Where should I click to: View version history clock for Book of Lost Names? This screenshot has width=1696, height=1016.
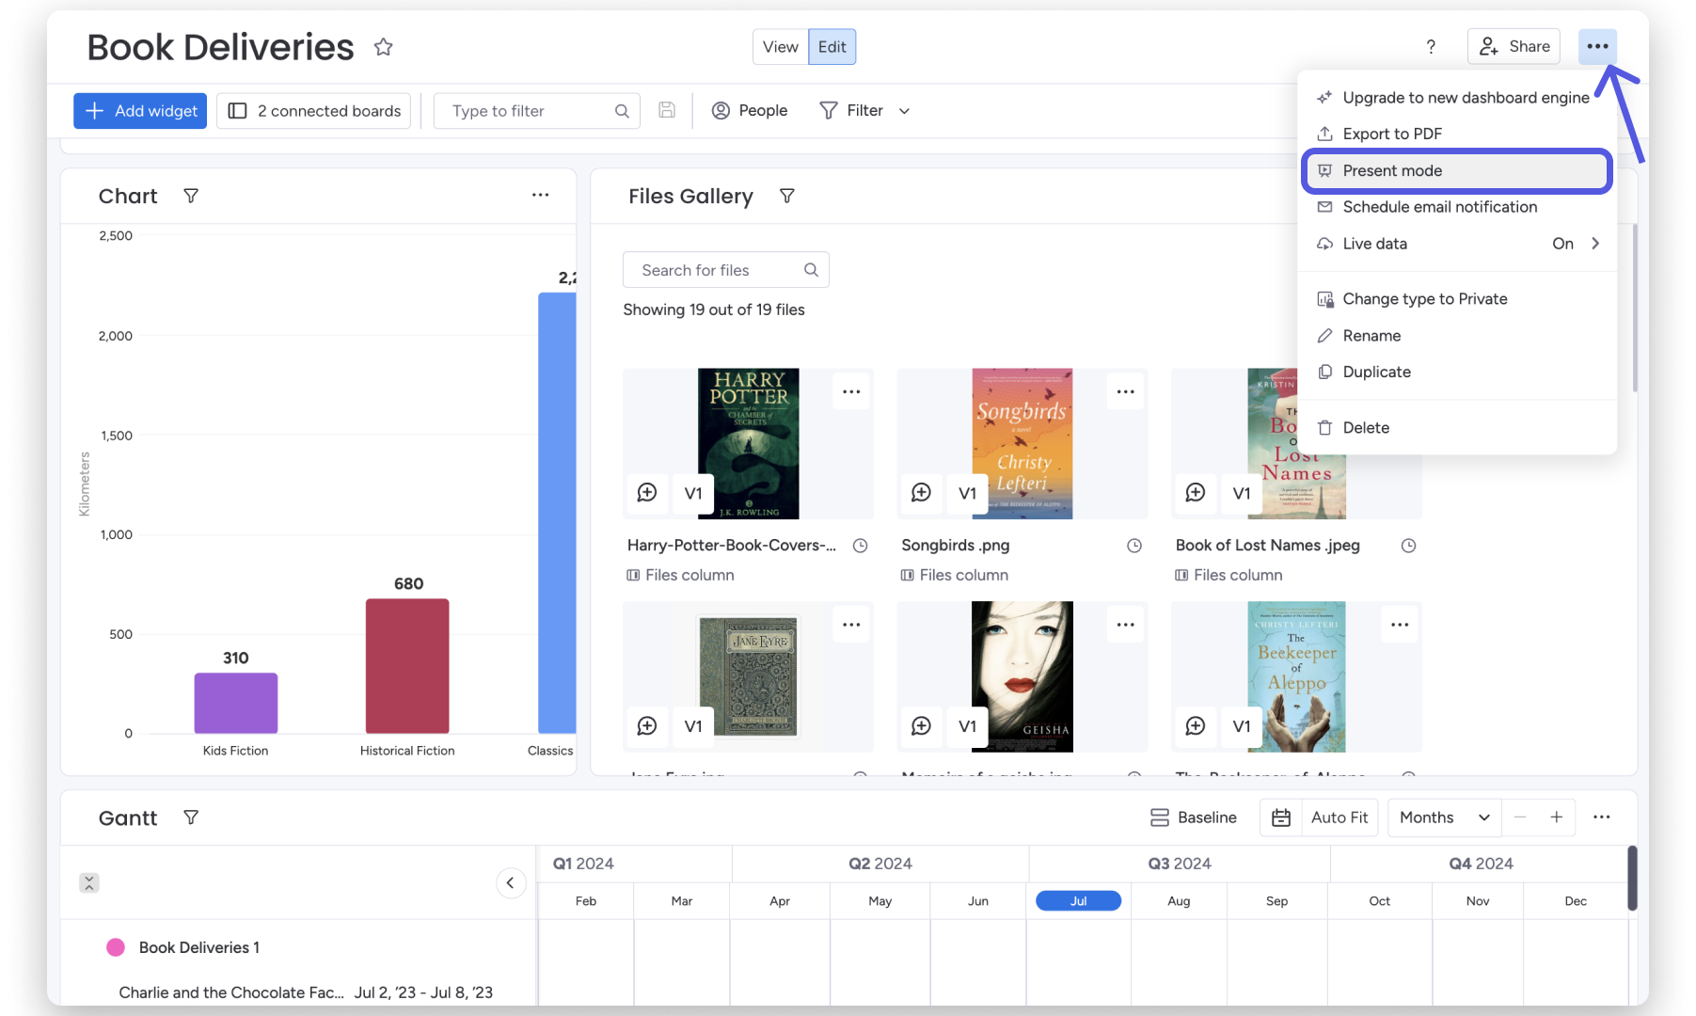coord(1408,546)
